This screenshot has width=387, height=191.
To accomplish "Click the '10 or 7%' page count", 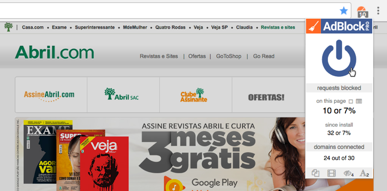I will pyautogui.click(x=339, y=111).
